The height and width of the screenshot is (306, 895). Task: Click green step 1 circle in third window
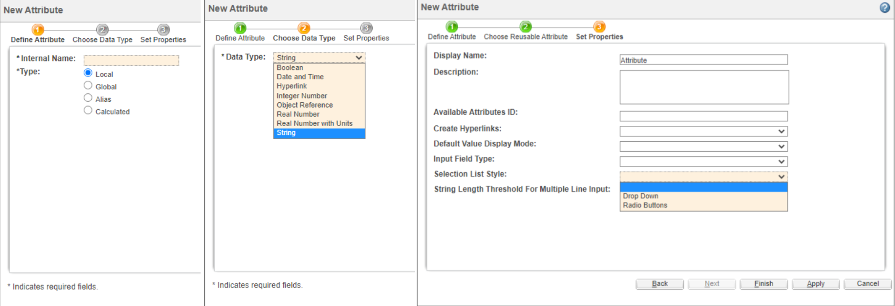tap(452, 27)
